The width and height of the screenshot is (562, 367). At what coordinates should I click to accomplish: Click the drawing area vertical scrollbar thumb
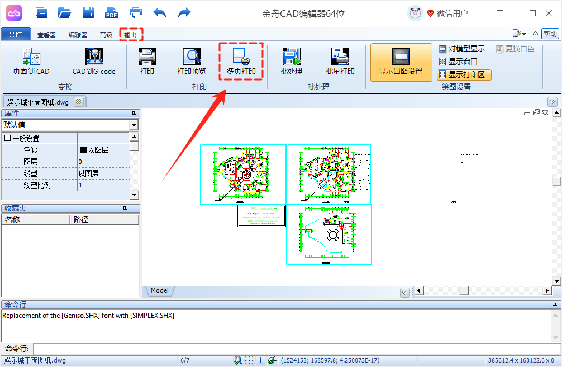coord(556,181)
